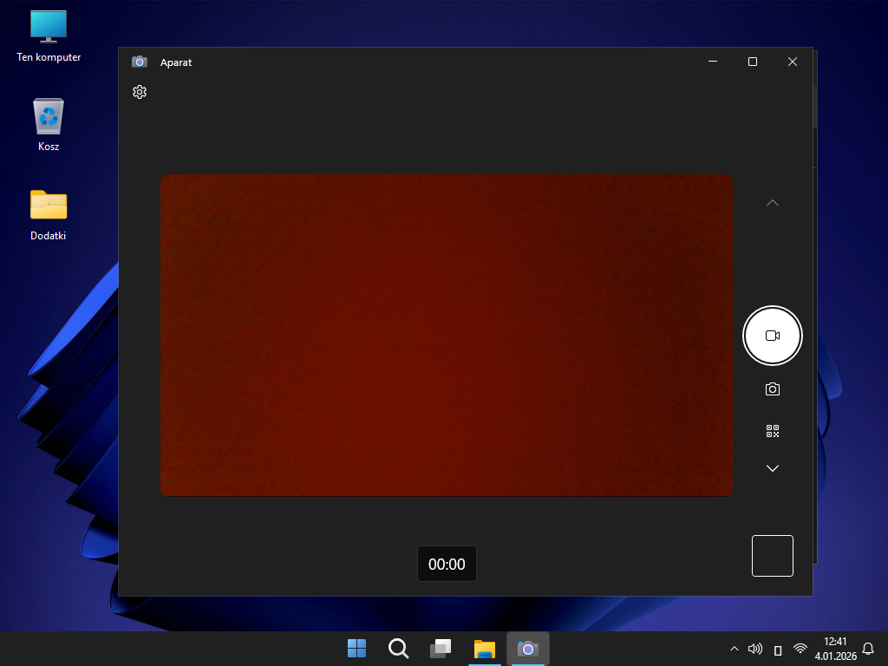Open File Explorer from the taskbar

point(483,649)
